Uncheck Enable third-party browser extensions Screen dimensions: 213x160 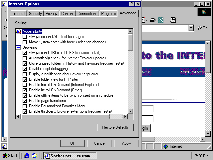point(25,111)
